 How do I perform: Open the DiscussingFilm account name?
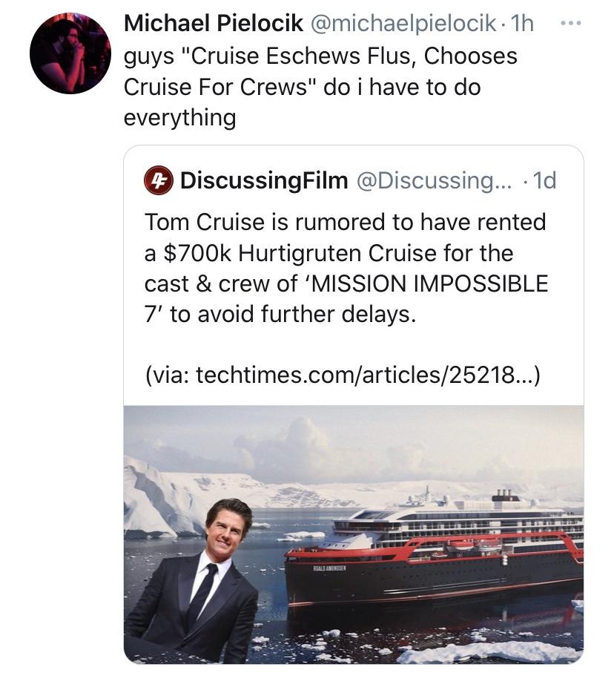click(264, 180)
